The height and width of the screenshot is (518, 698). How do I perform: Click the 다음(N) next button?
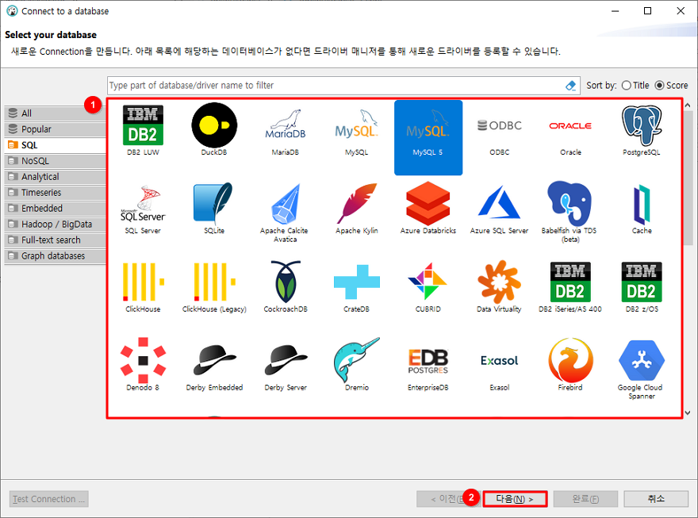[515, 499]
